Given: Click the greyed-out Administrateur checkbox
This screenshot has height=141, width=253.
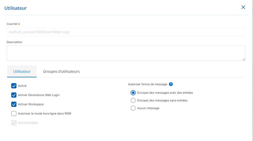Looking at the screenshot, I should (14, 123).
